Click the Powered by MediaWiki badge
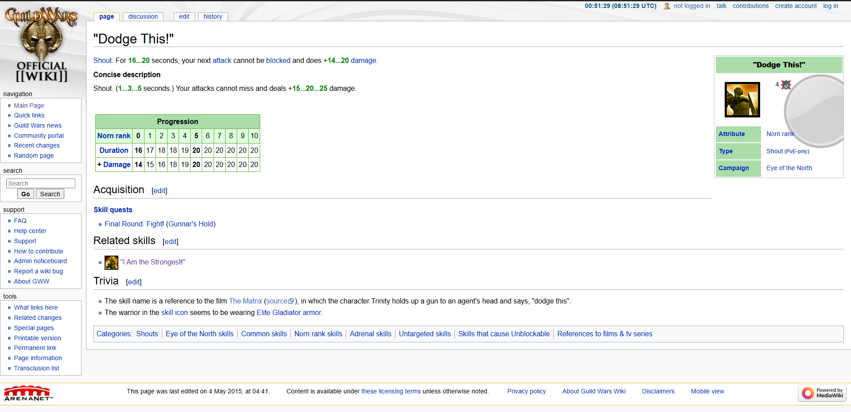This screenshot has width=851, height=412. click(x=822, y=393)
